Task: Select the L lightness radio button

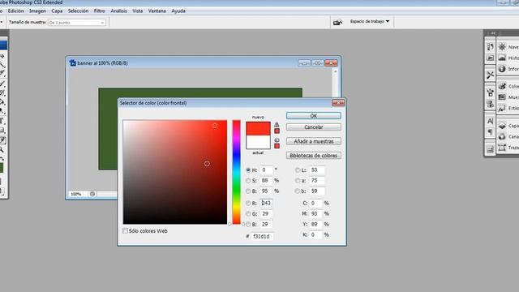Action: 298,170
